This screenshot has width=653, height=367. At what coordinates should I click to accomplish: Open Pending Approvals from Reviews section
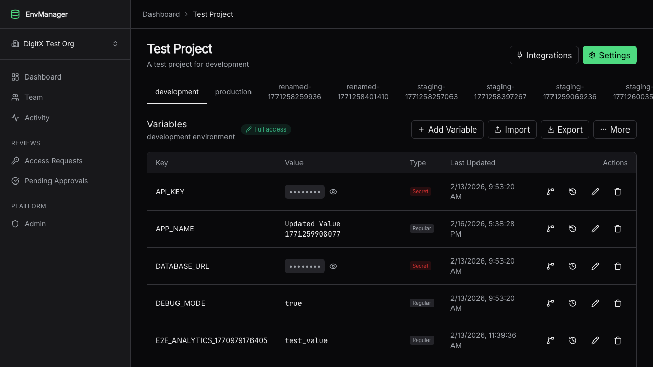point(56,181)
